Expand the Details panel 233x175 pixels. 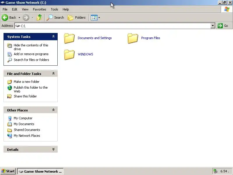[53, 149]
